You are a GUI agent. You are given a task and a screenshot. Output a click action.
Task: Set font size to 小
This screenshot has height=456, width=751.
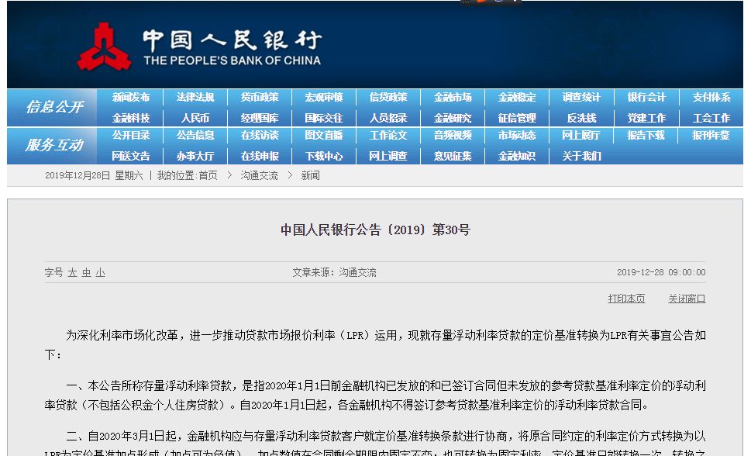pos(100,273)
